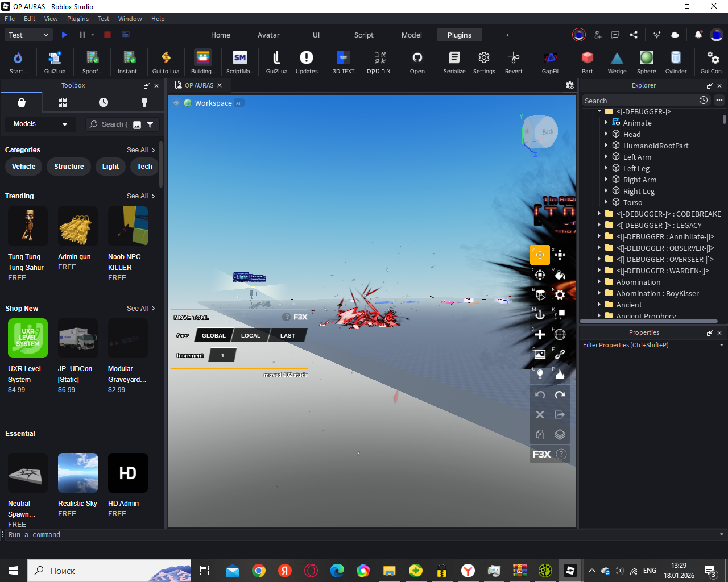Image resolution: width=728 pixels, height=582 pixels.
Task: Open the 3D TEXT plugin
Action: pos(344,62)
